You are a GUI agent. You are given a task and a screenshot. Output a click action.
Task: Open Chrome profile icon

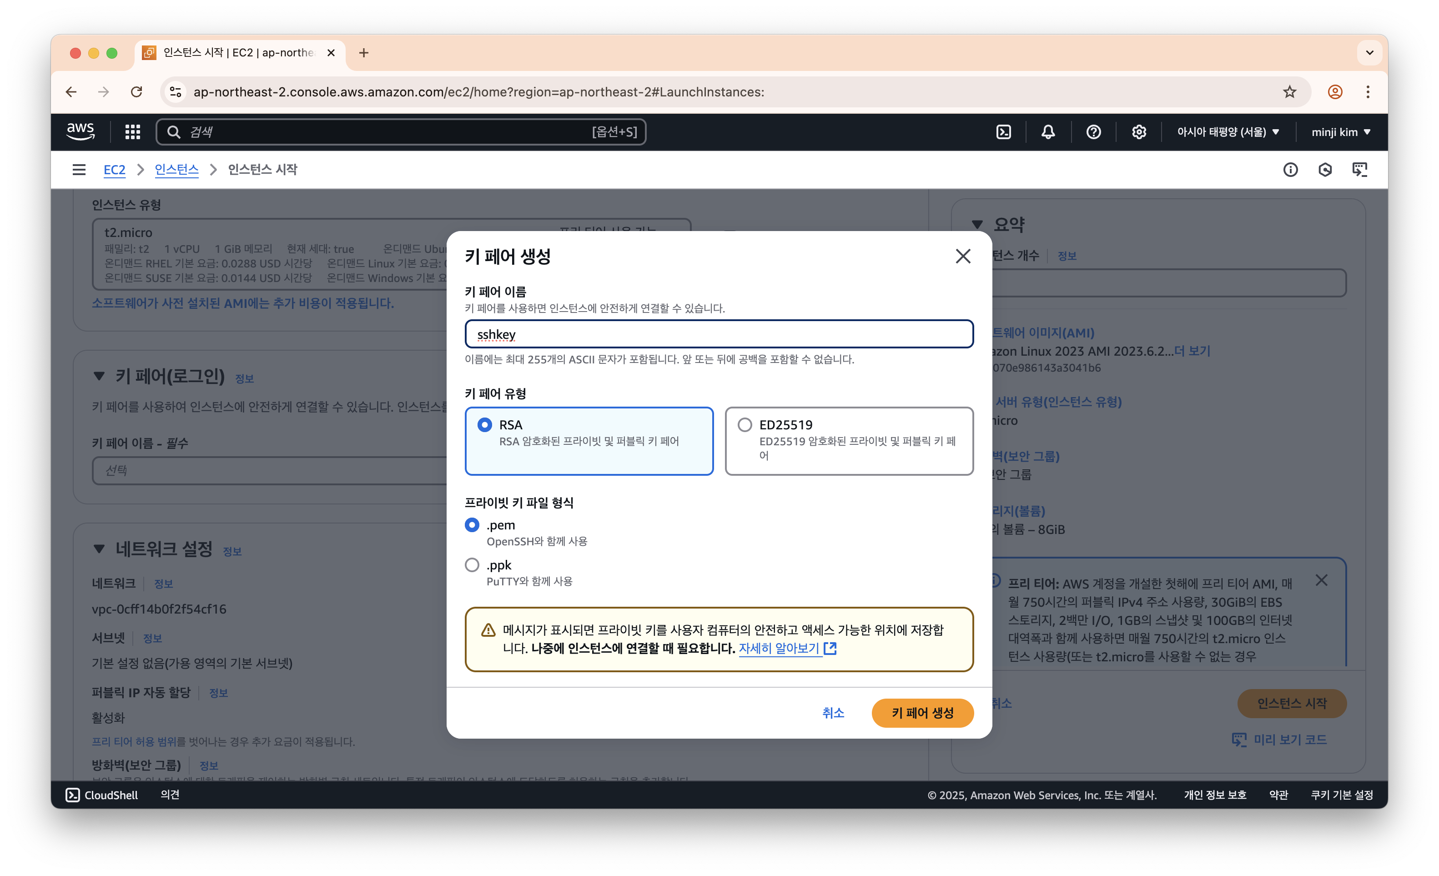(1335, 92)
